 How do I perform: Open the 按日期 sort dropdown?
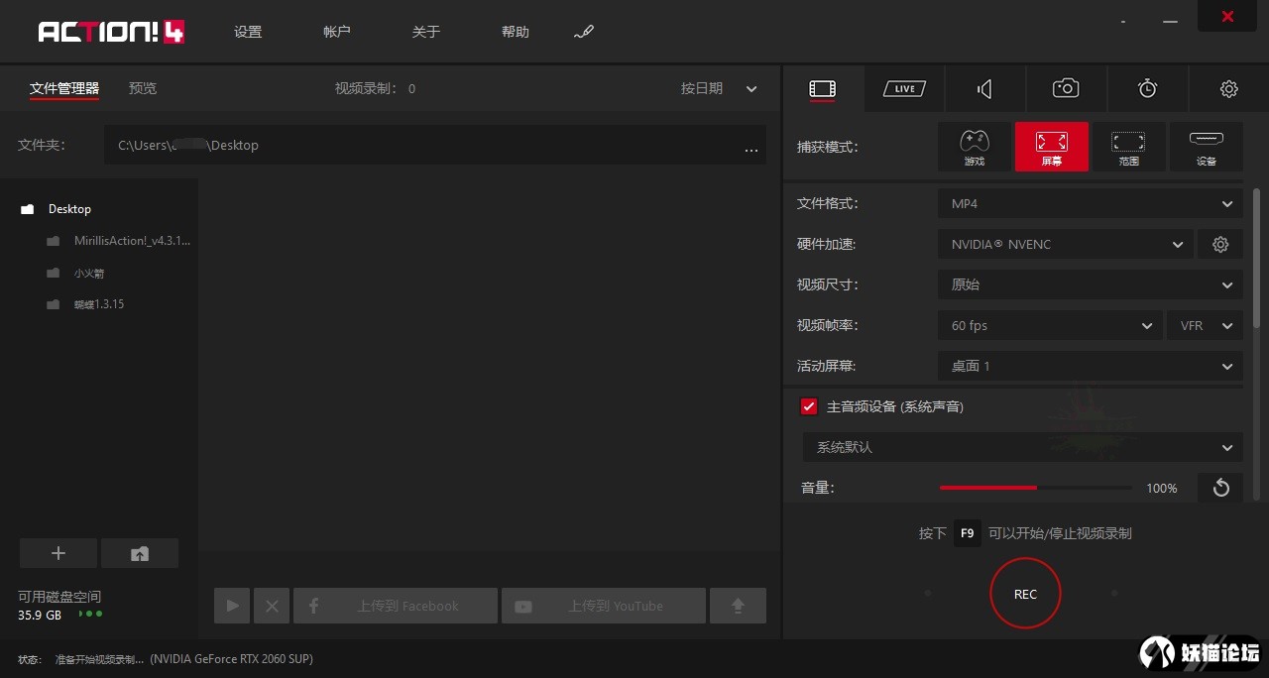coord(720,88)
